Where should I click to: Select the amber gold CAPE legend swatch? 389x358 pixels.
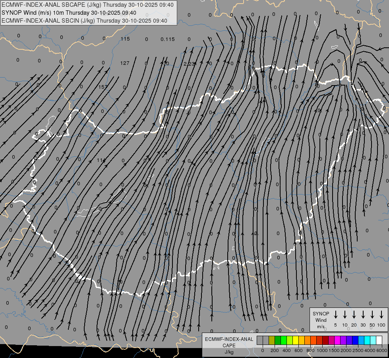coord(302,340)
